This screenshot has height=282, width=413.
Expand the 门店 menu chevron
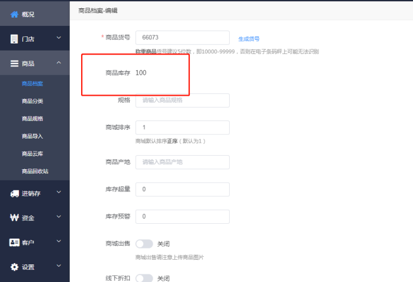pyautogui.click(x=59, y=38)
